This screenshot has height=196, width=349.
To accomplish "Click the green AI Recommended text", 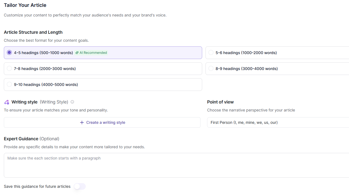I will click(x=93, y=53).
